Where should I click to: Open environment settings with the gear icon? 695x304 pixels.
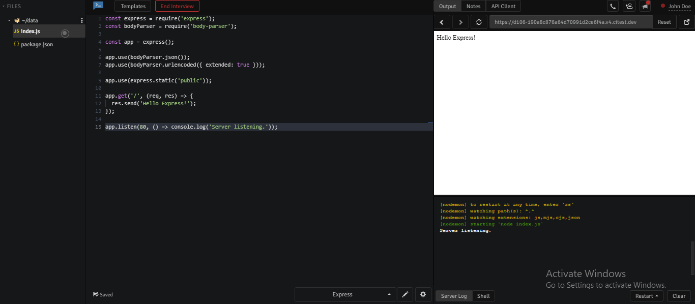[423, 294]
